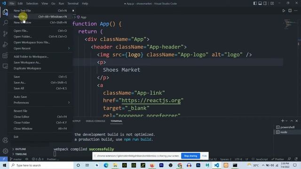Toggle primary side bar layout icon
Image resolution: width=301 pixels, height=169 pixels.
point(255,3)
